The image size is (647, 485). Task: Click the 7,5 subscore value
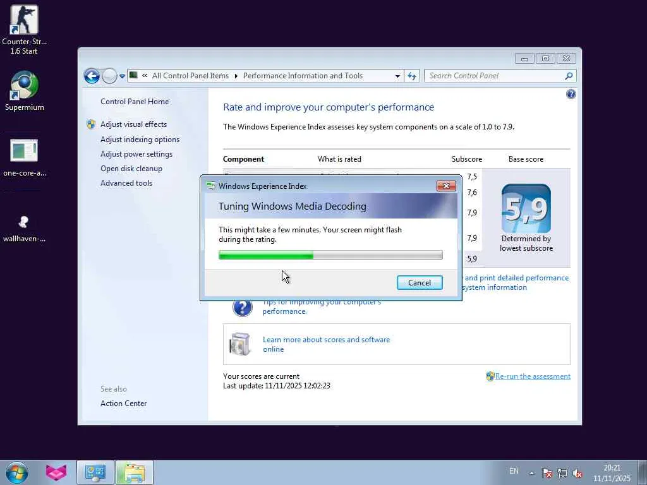(471, 177)
